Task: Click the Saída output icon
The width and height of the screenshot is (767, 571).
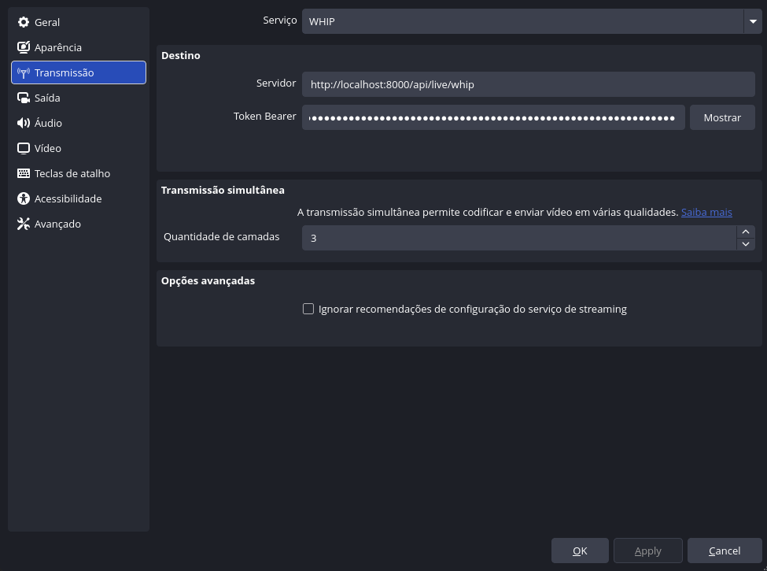Action: (23, 98)
